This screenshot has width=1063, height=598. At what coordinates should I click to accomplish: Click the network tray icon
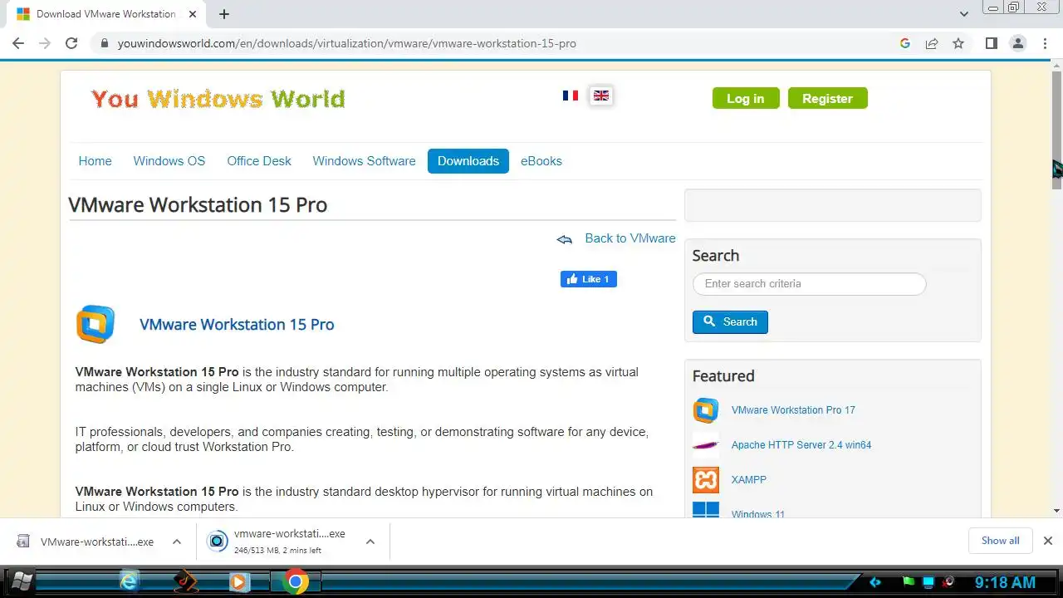929,582
